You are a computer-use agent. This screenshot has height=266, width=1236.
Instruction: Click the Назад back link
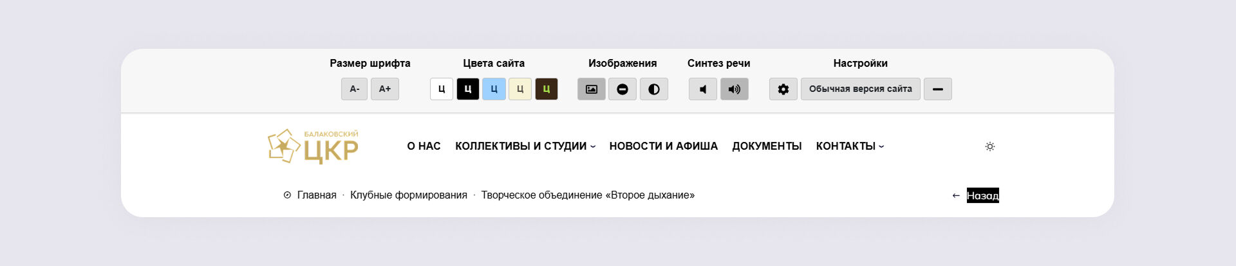982,195
